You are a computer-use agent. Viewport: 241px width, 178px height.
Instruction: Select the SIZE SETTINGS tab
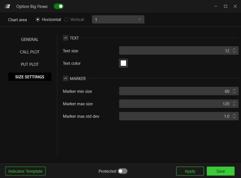pos(30,77)
